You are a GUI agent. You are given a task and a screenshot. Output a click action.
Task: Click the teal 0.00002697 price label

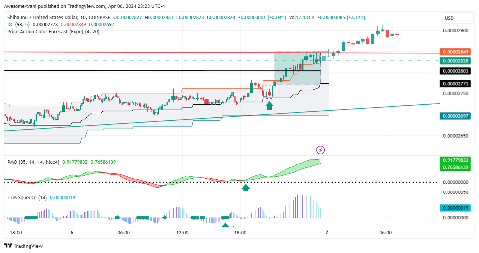454,116
